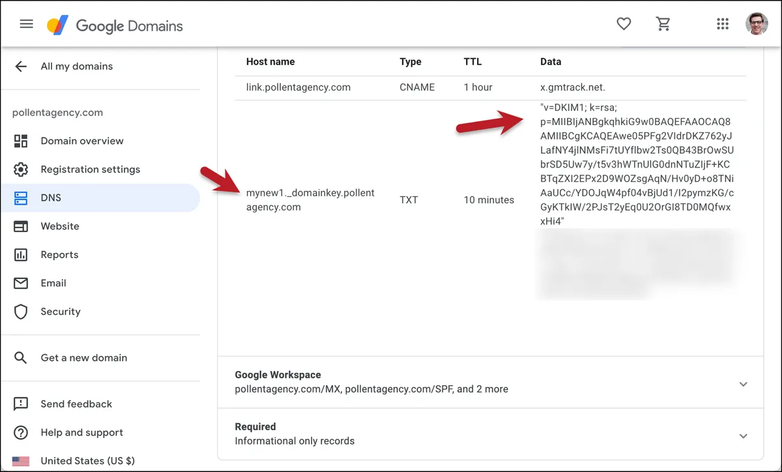Image resolution: width=782 pixels, height=472 pixels.
Task: Click the Security shield icon
Action: click(21, 312)
